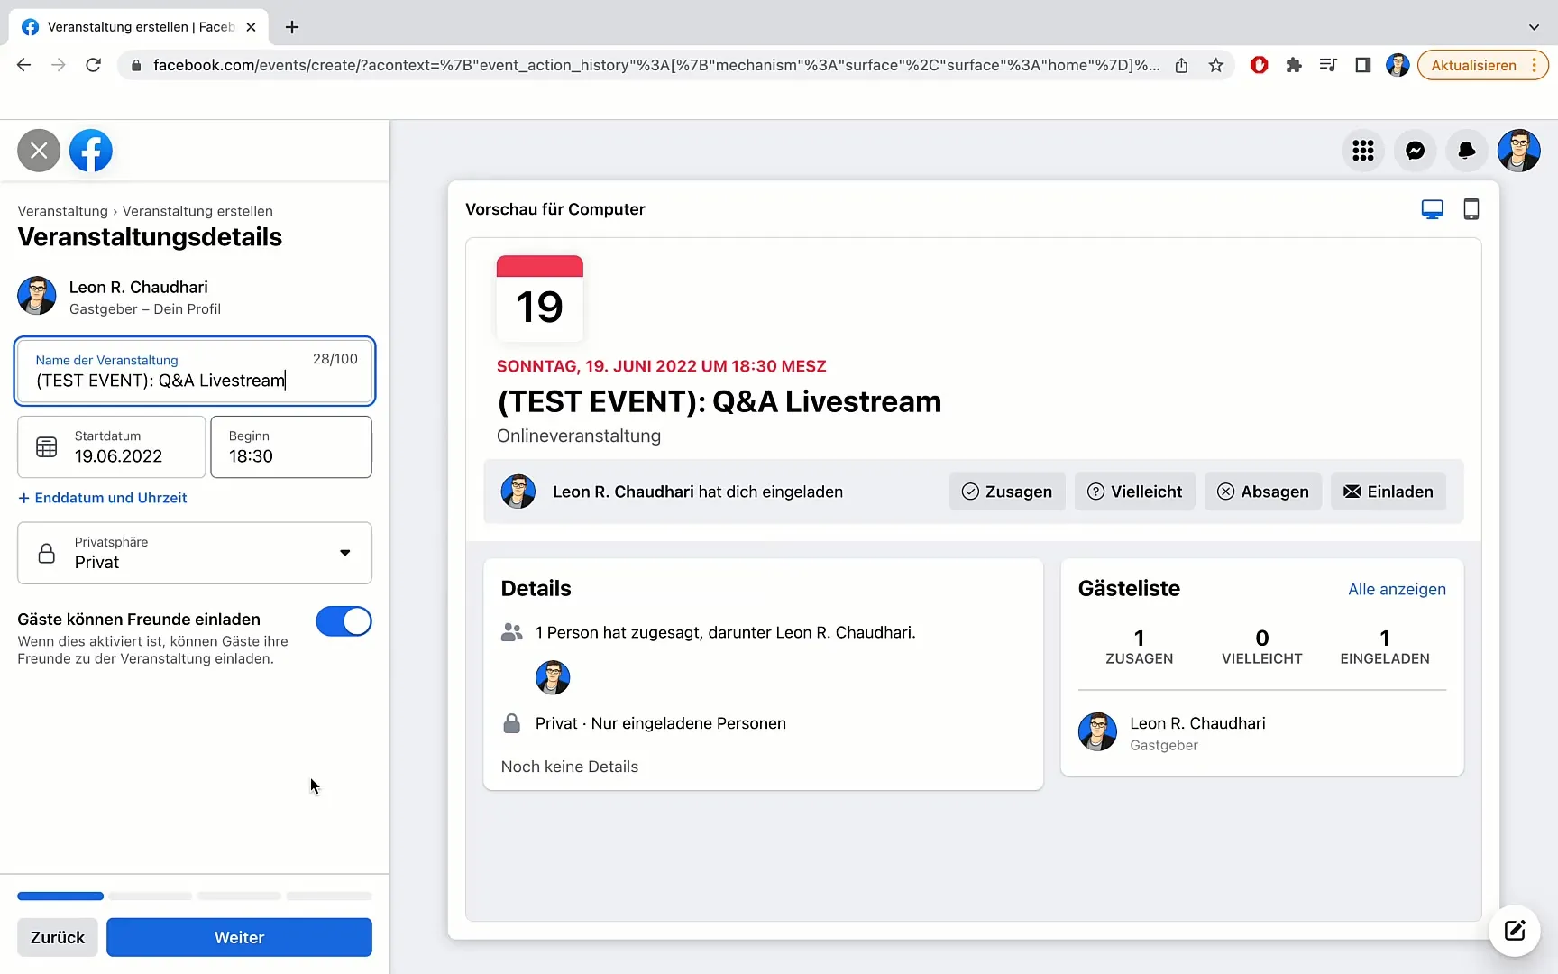Viewport: 1558px width, 974px height.
Task: Open a new browser tab
Action: pos(292,27)
